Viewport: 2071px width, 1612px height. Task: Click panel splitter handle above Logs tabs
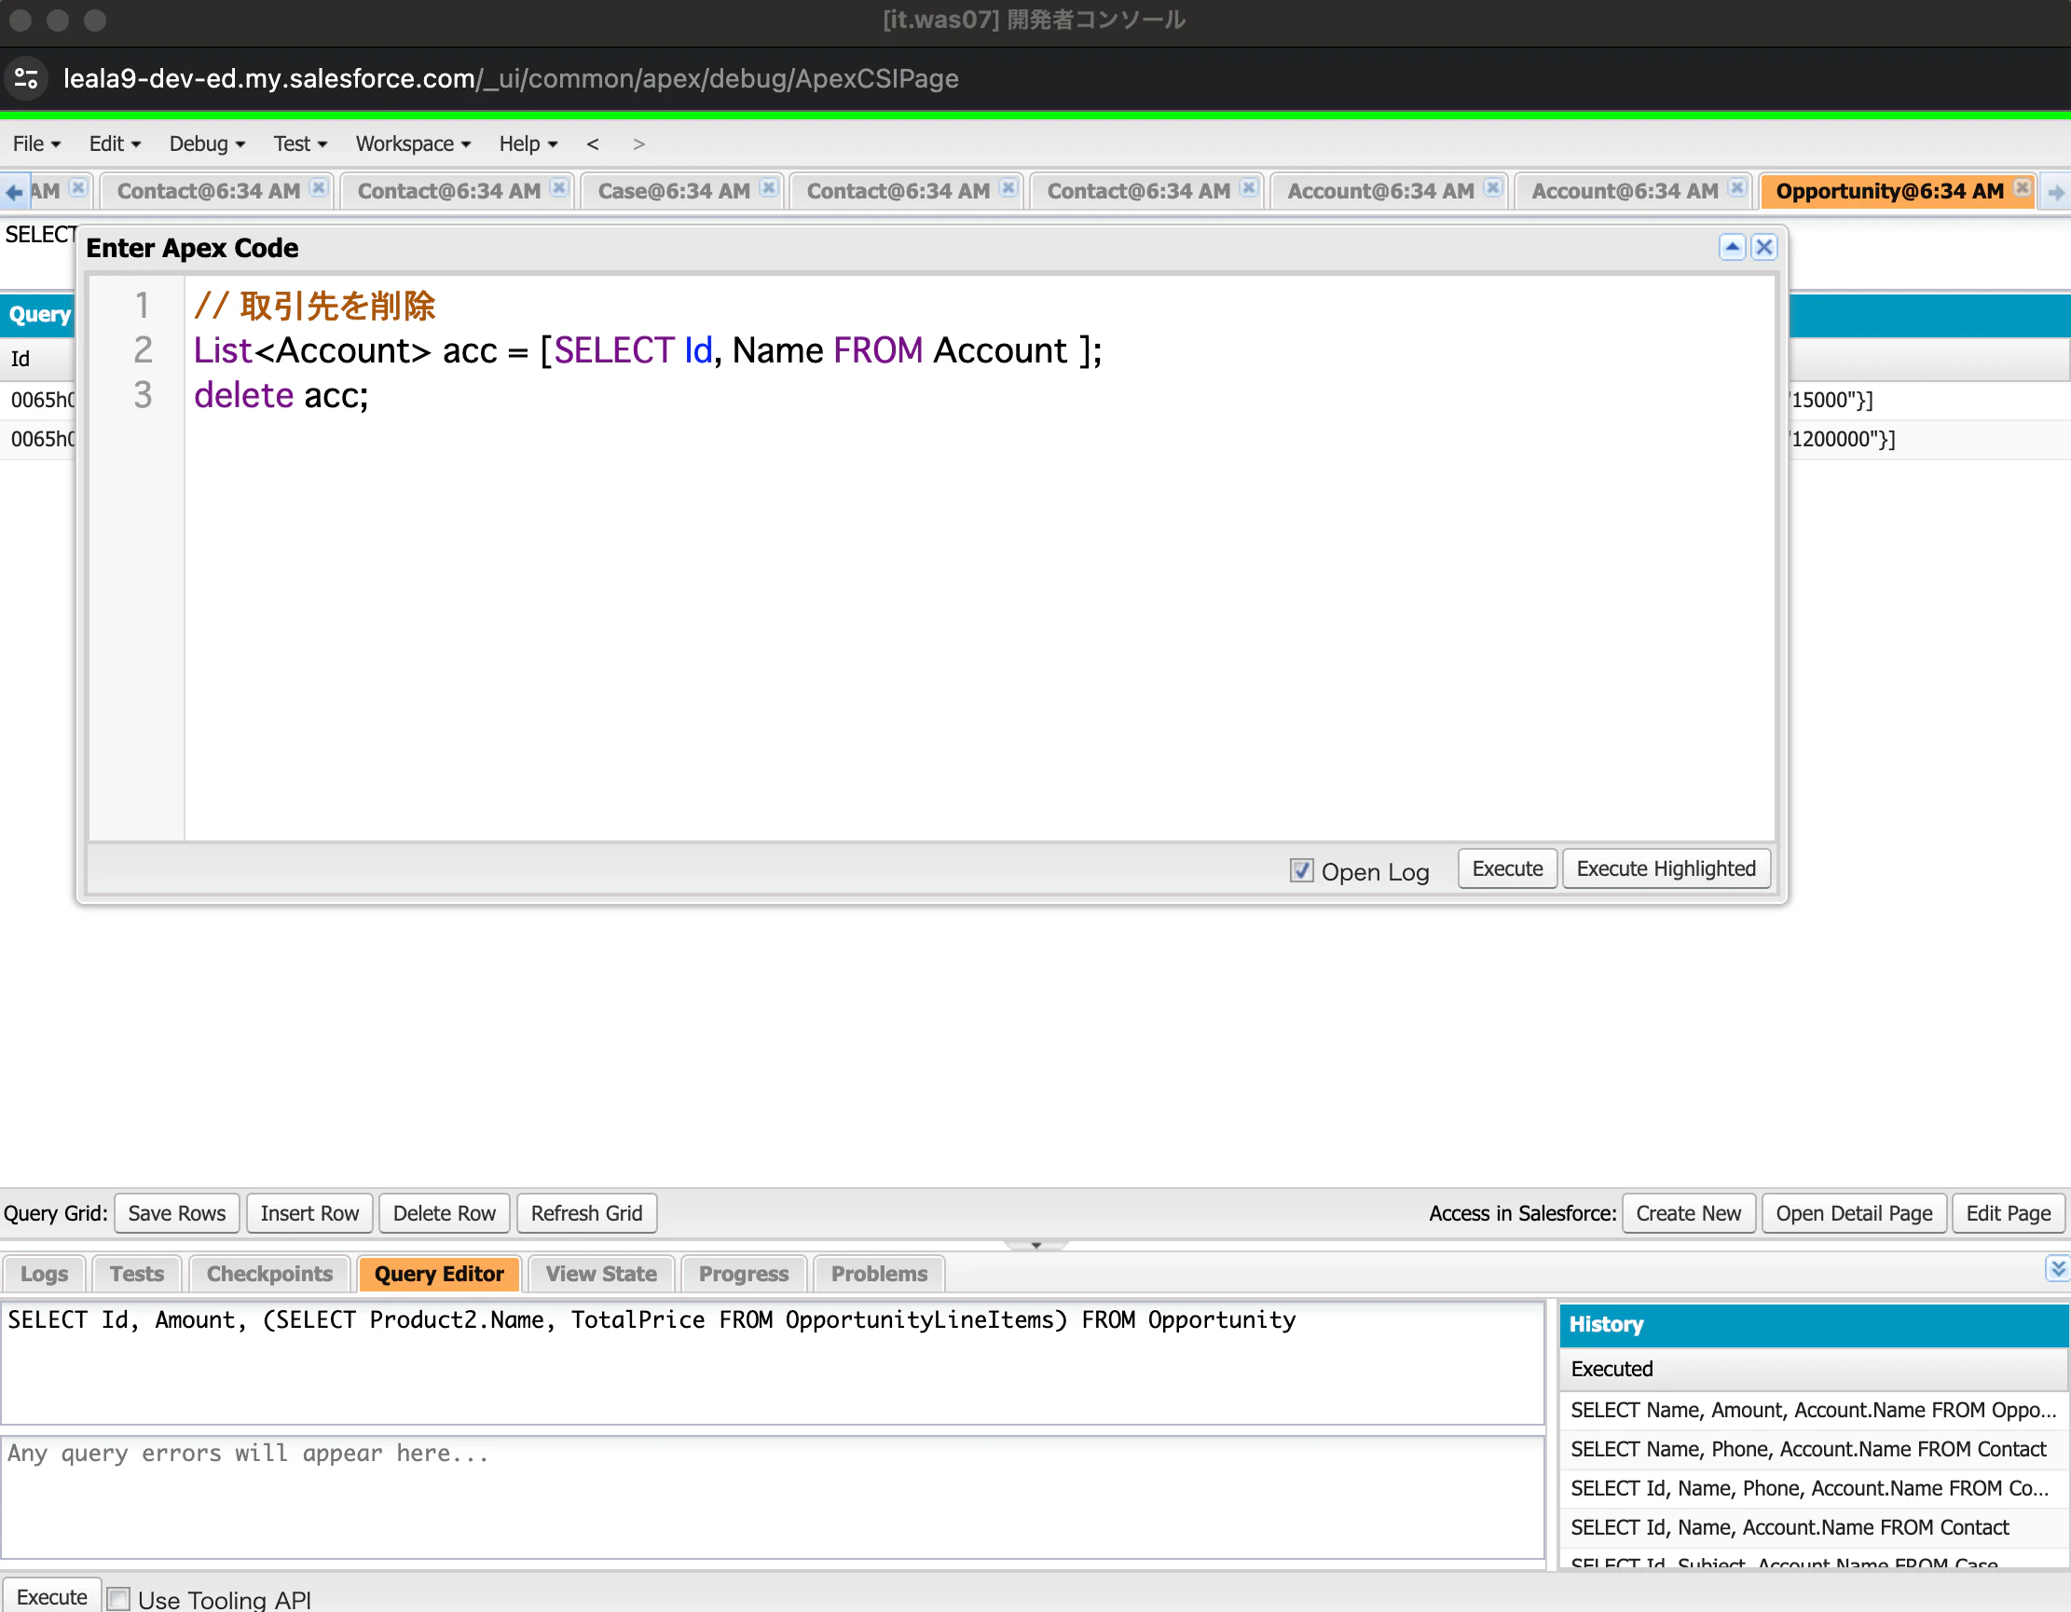click(1035, 1245)
